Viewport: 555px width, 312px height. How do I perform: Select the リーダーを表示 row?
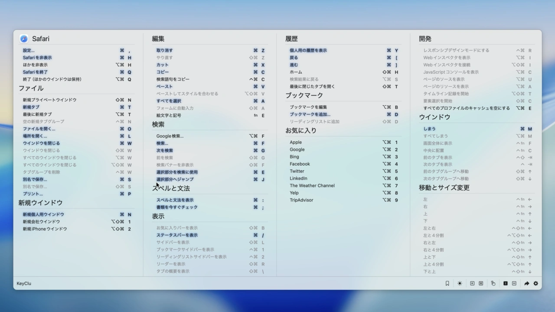pyautogui.click(x=211, y=264)
